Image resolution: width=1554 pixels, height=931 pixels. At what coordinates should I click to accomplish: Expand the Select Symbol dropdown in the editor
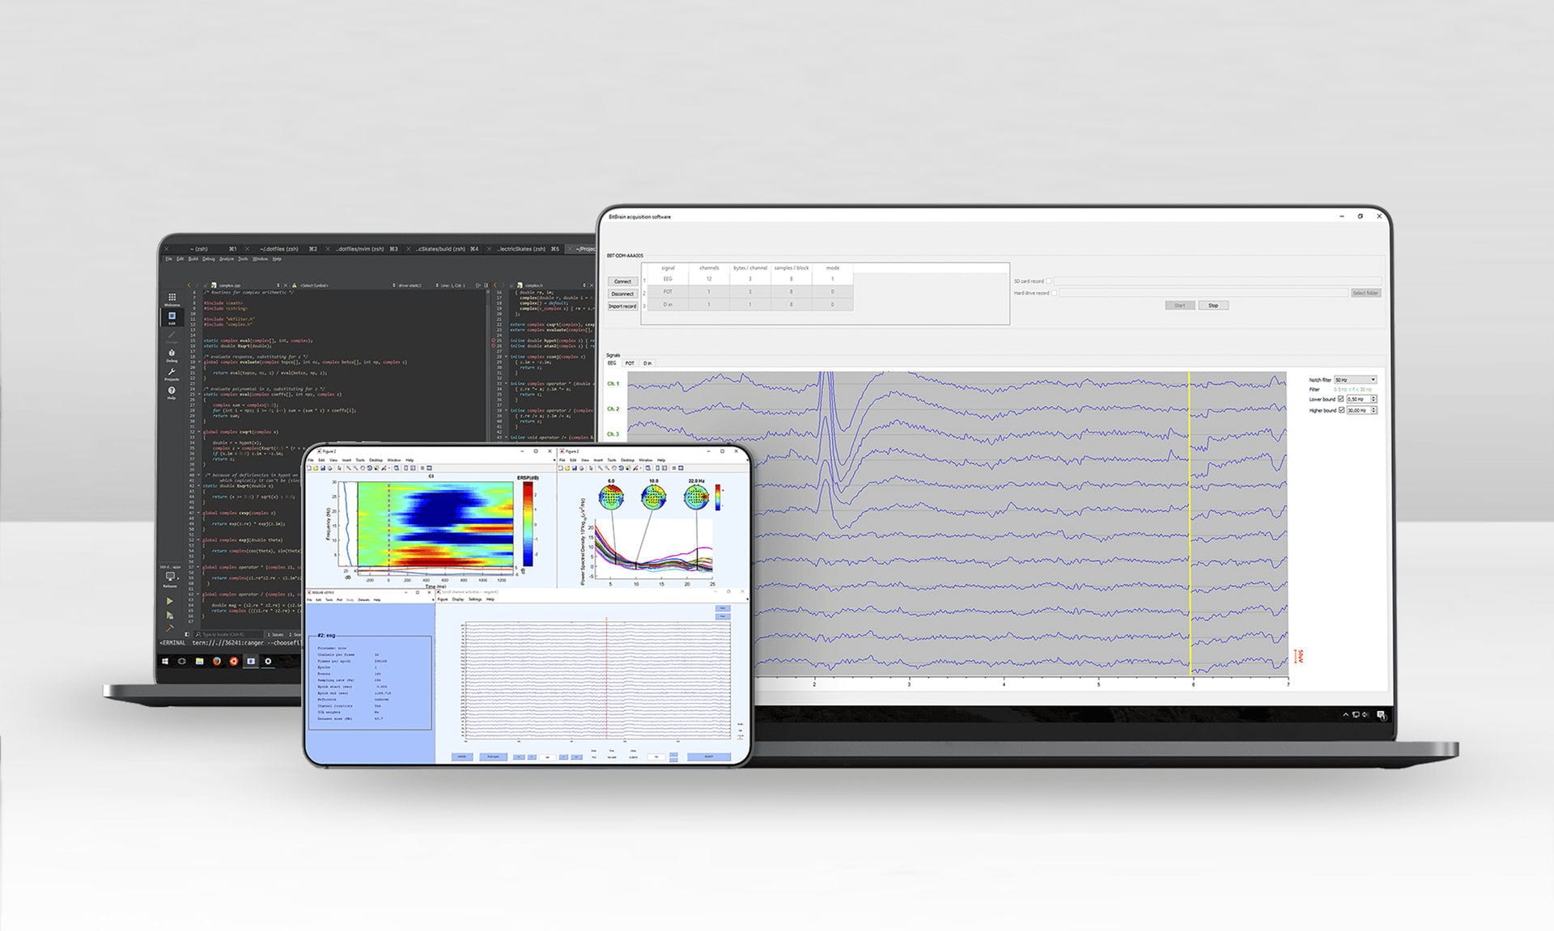[x=315, y=286]
